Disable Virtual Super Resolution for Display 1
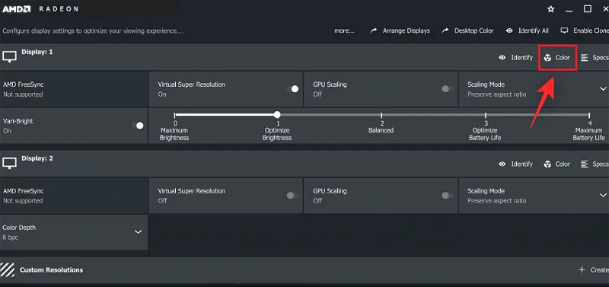Screen dimensions: 609x287 [293, 89]
